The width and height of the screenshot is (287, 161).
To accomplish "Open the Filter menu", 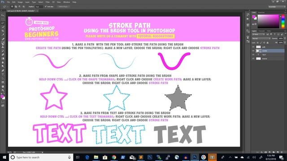I will click(x=48, y=2).
